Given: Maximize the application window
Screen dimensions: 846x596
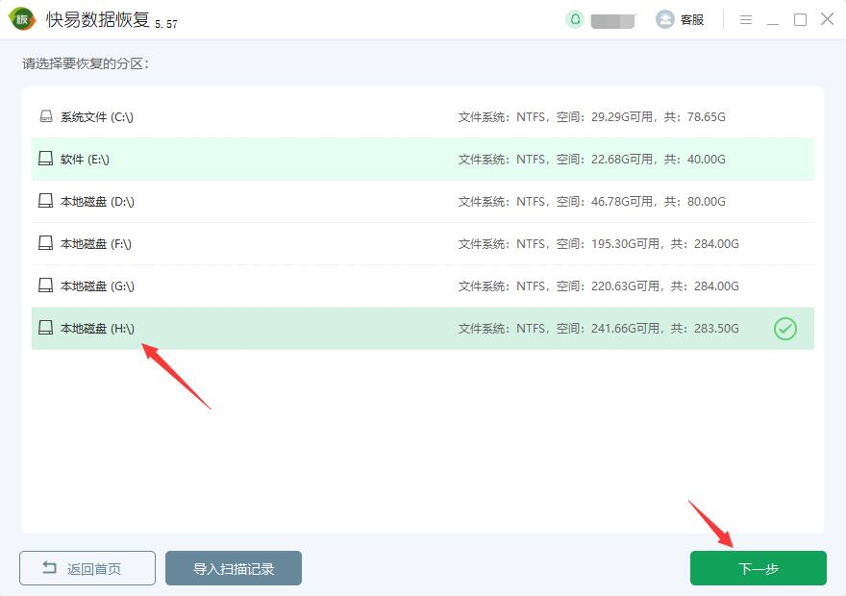Looking at the screenshot, I should coord(800,19).
